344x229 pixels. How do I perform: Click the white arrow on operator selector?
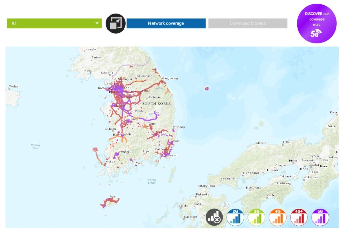point(97,23)
